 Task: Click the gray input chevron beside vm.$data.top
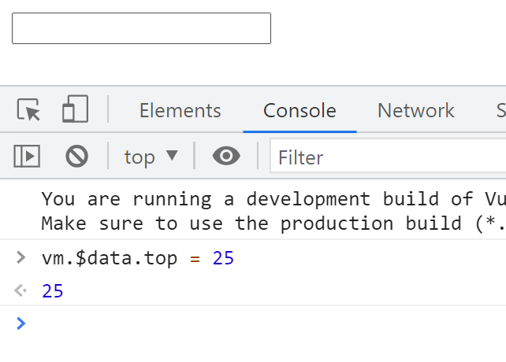point(21,257)
